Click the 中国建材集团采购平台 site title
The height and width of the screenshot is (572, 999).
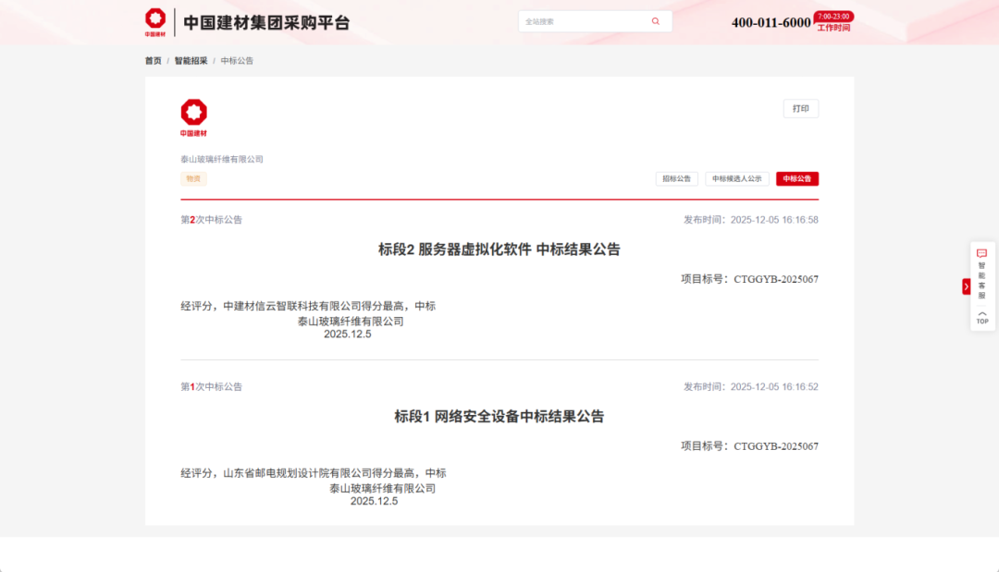[x=266, y=23]
